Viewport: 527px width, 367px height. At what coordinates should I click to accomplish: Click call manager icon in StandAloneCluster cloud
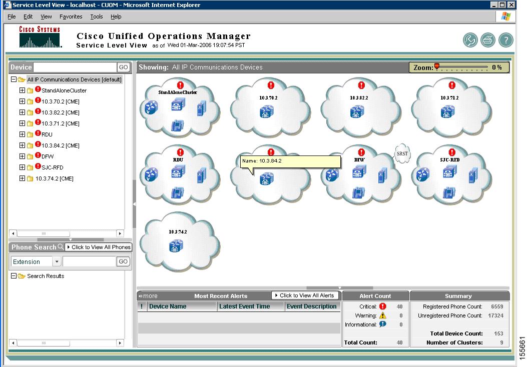[178, 104]
